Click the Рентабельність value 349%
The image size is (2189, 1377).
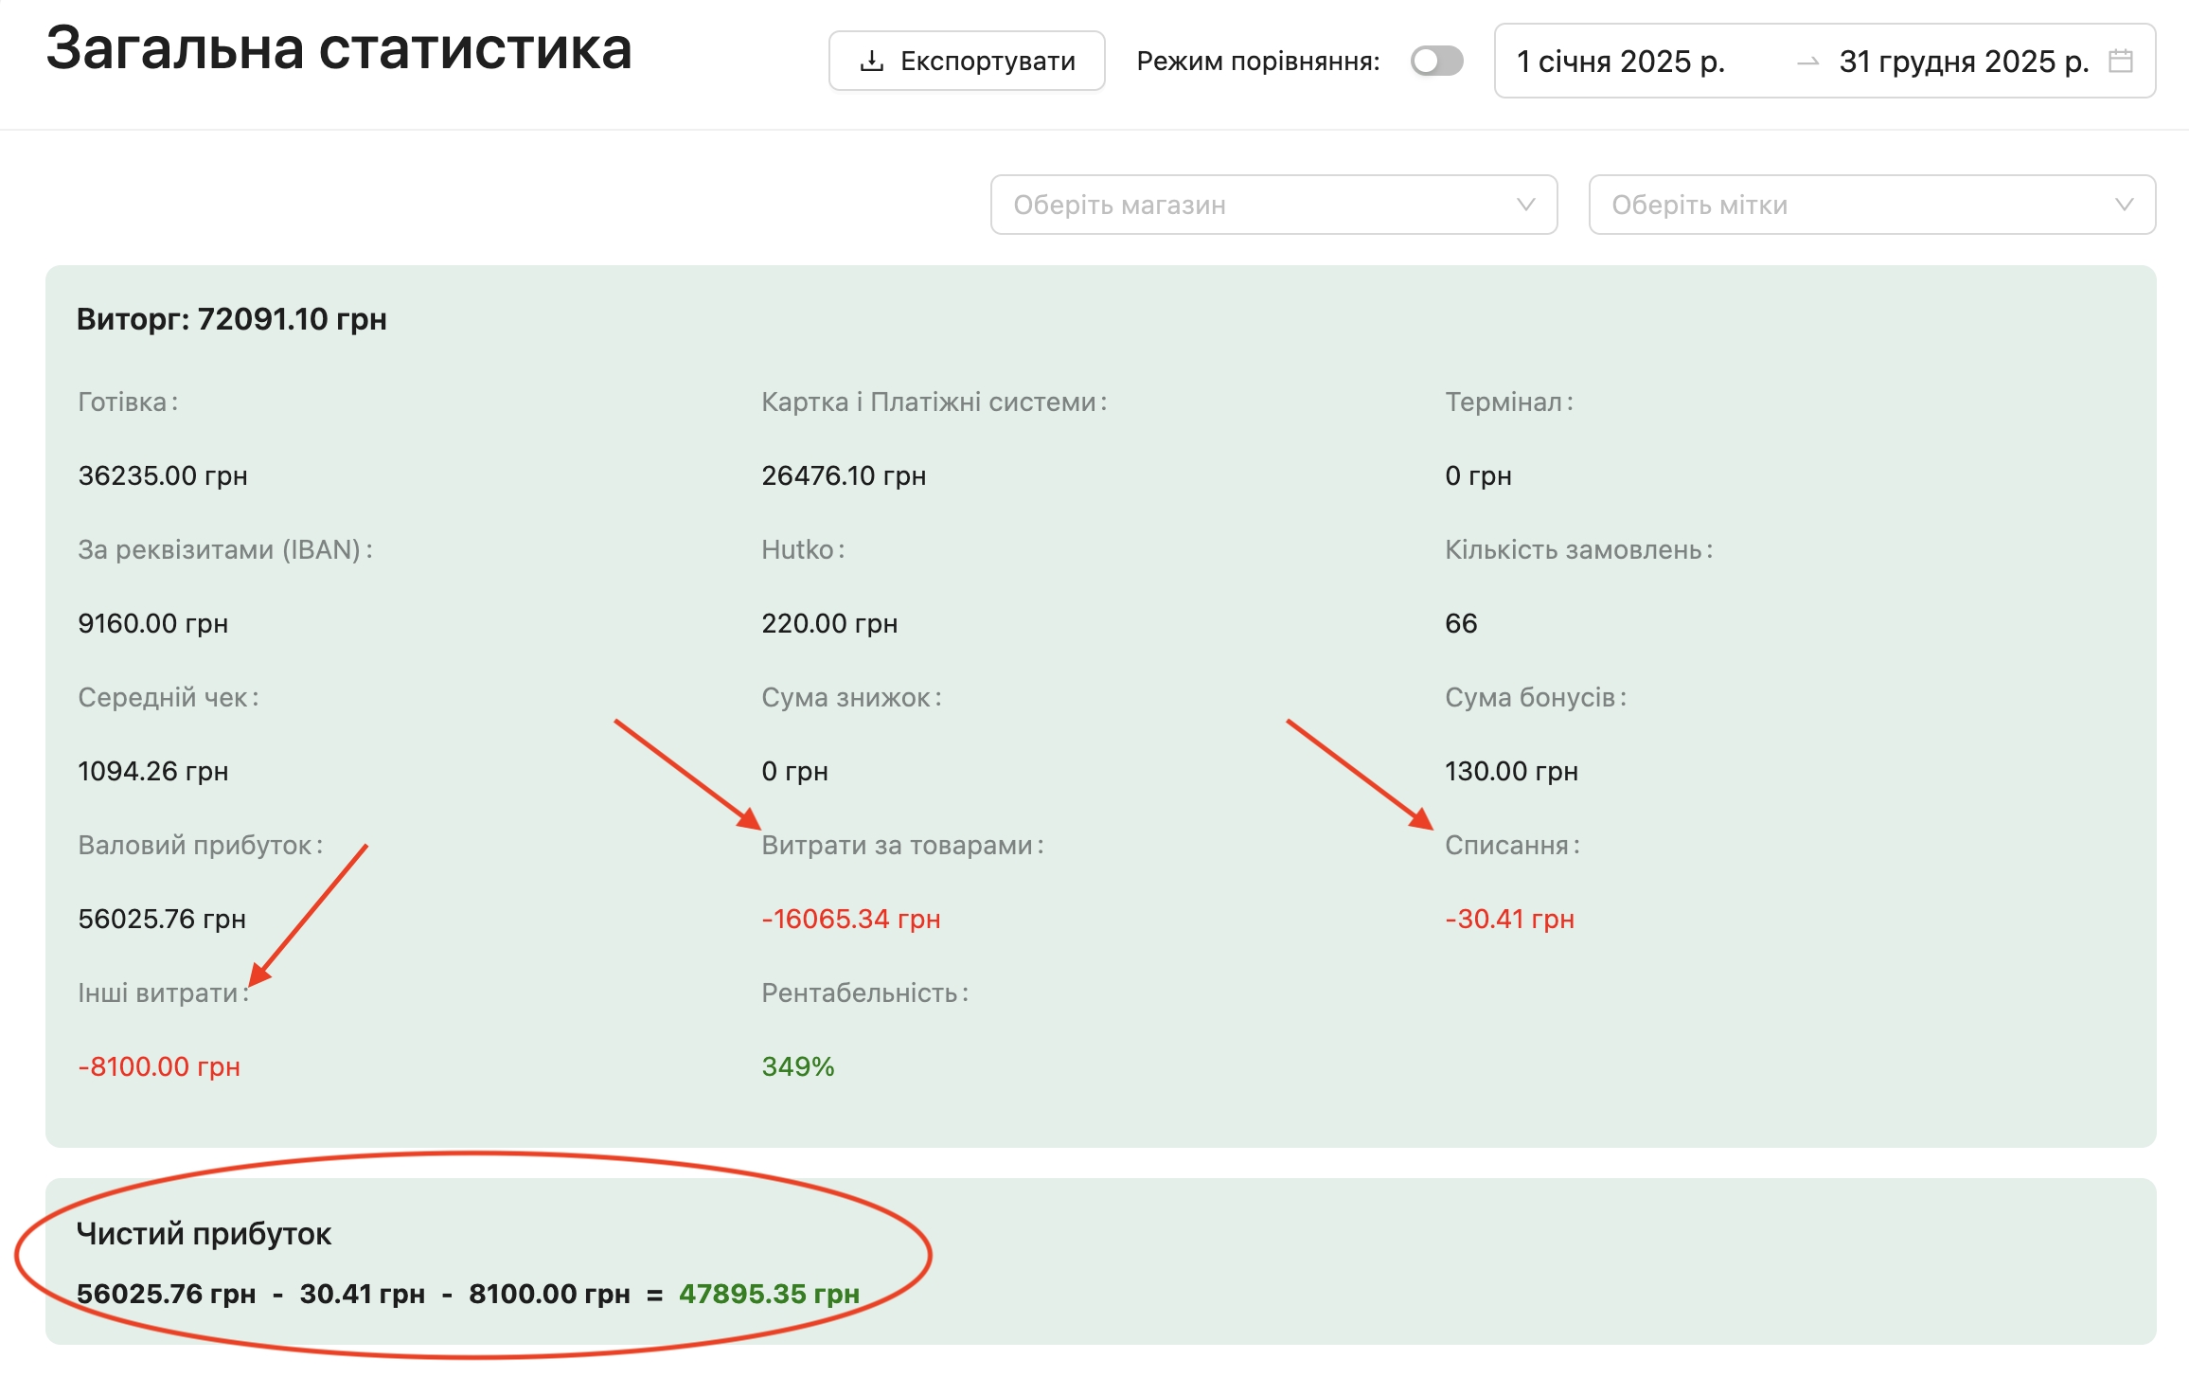click(x=798, y=1066)
